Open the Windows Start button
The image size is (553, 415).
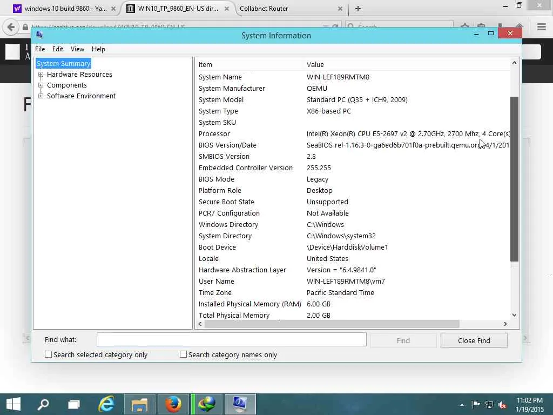point(14,404)
